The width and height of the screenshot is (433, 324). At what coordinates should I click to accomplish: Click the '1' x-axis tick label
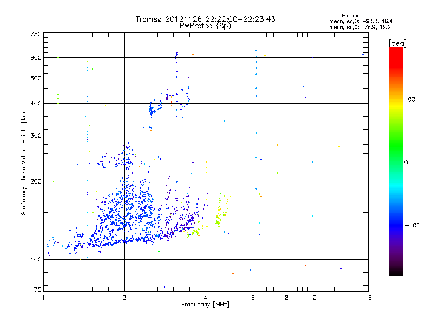(43, 298)
